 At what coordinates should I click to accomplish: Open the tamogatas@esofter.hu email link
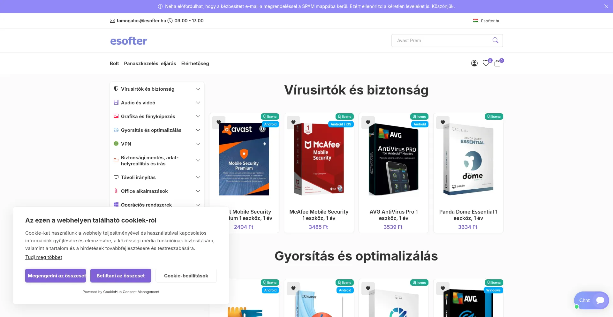pyautogui.click(x=141, y=21)
